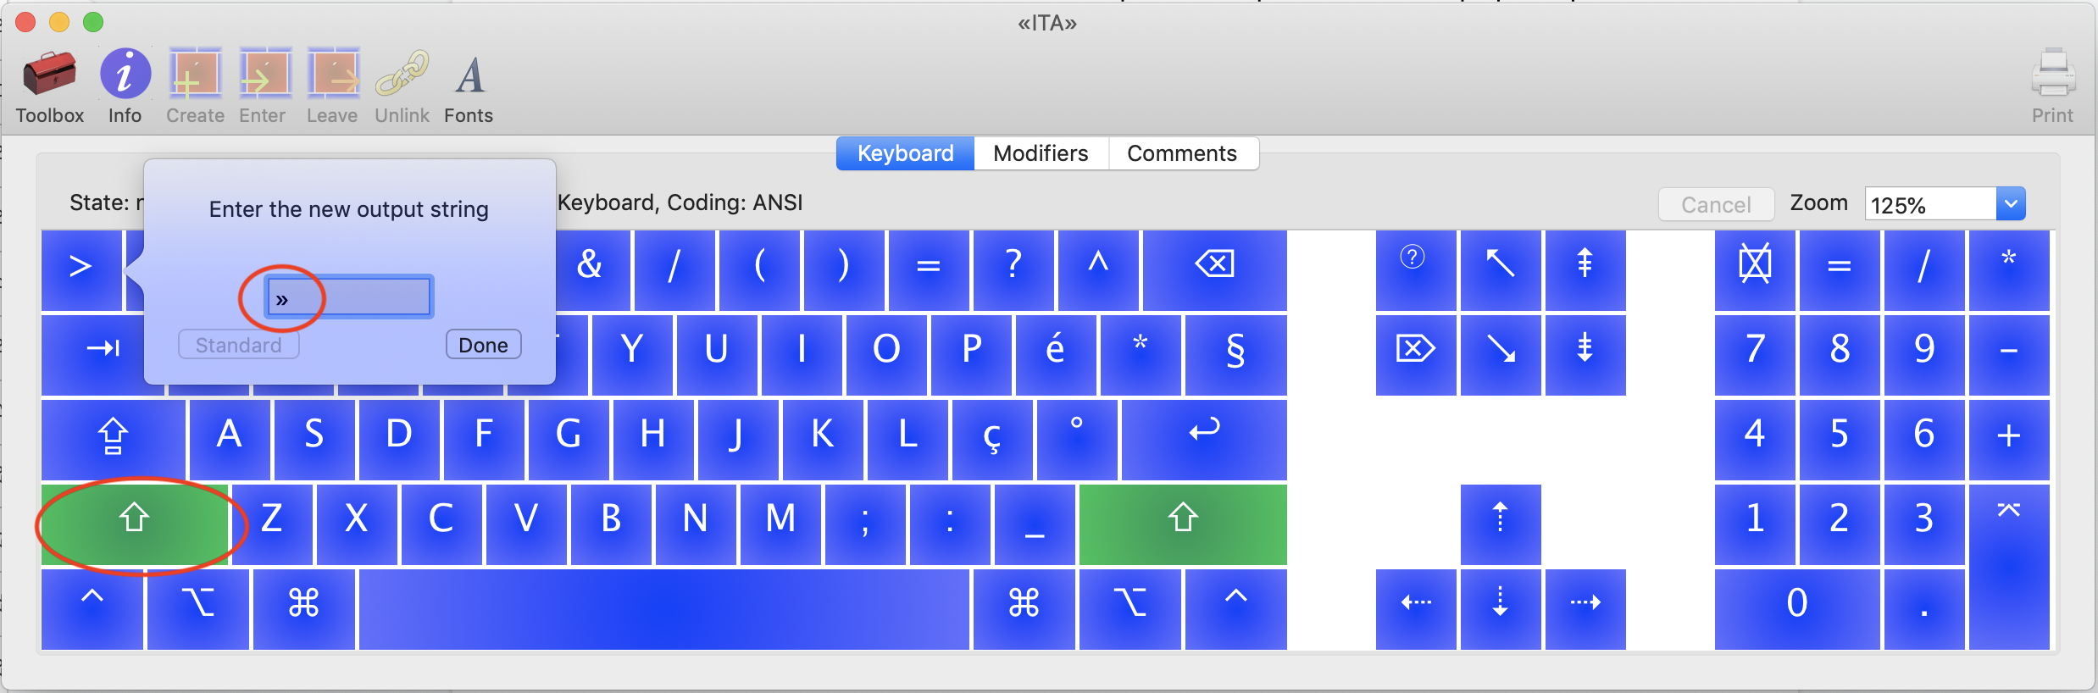Click the Create dead key icon
Image resolution: width=2098 pixels, height=693 pixels.
(x=195, y=74)
